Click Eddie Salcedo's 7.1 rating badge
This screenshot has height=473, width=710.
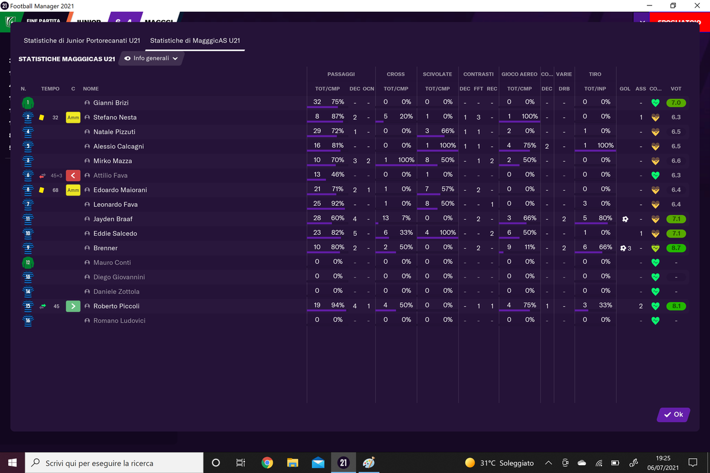[676, 234]
